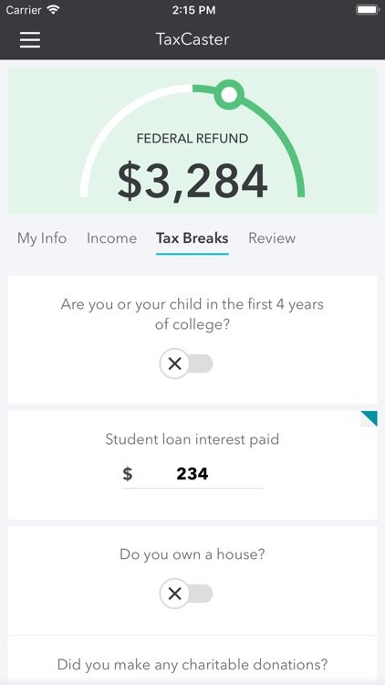Click the student loan interest amount field
Viewport: 385px width, 685px height.
[192, 474]
